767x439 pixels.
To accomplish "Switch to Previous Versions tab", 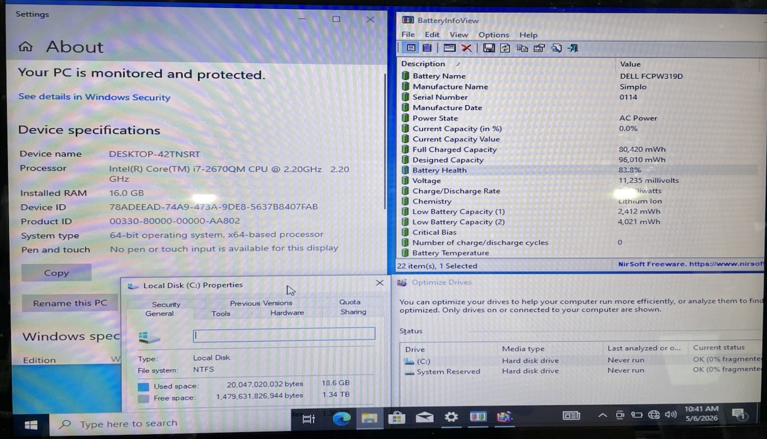I will coord(261,303).
